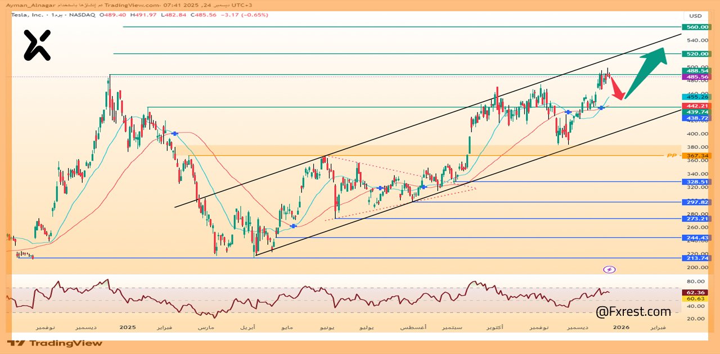Click the Tesla, Inc. symbol title

coord(28,15)
